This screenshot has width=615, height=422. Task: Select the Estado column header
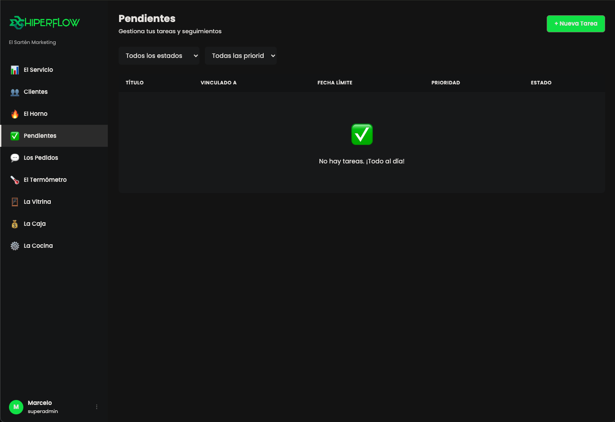coord(541,83)
